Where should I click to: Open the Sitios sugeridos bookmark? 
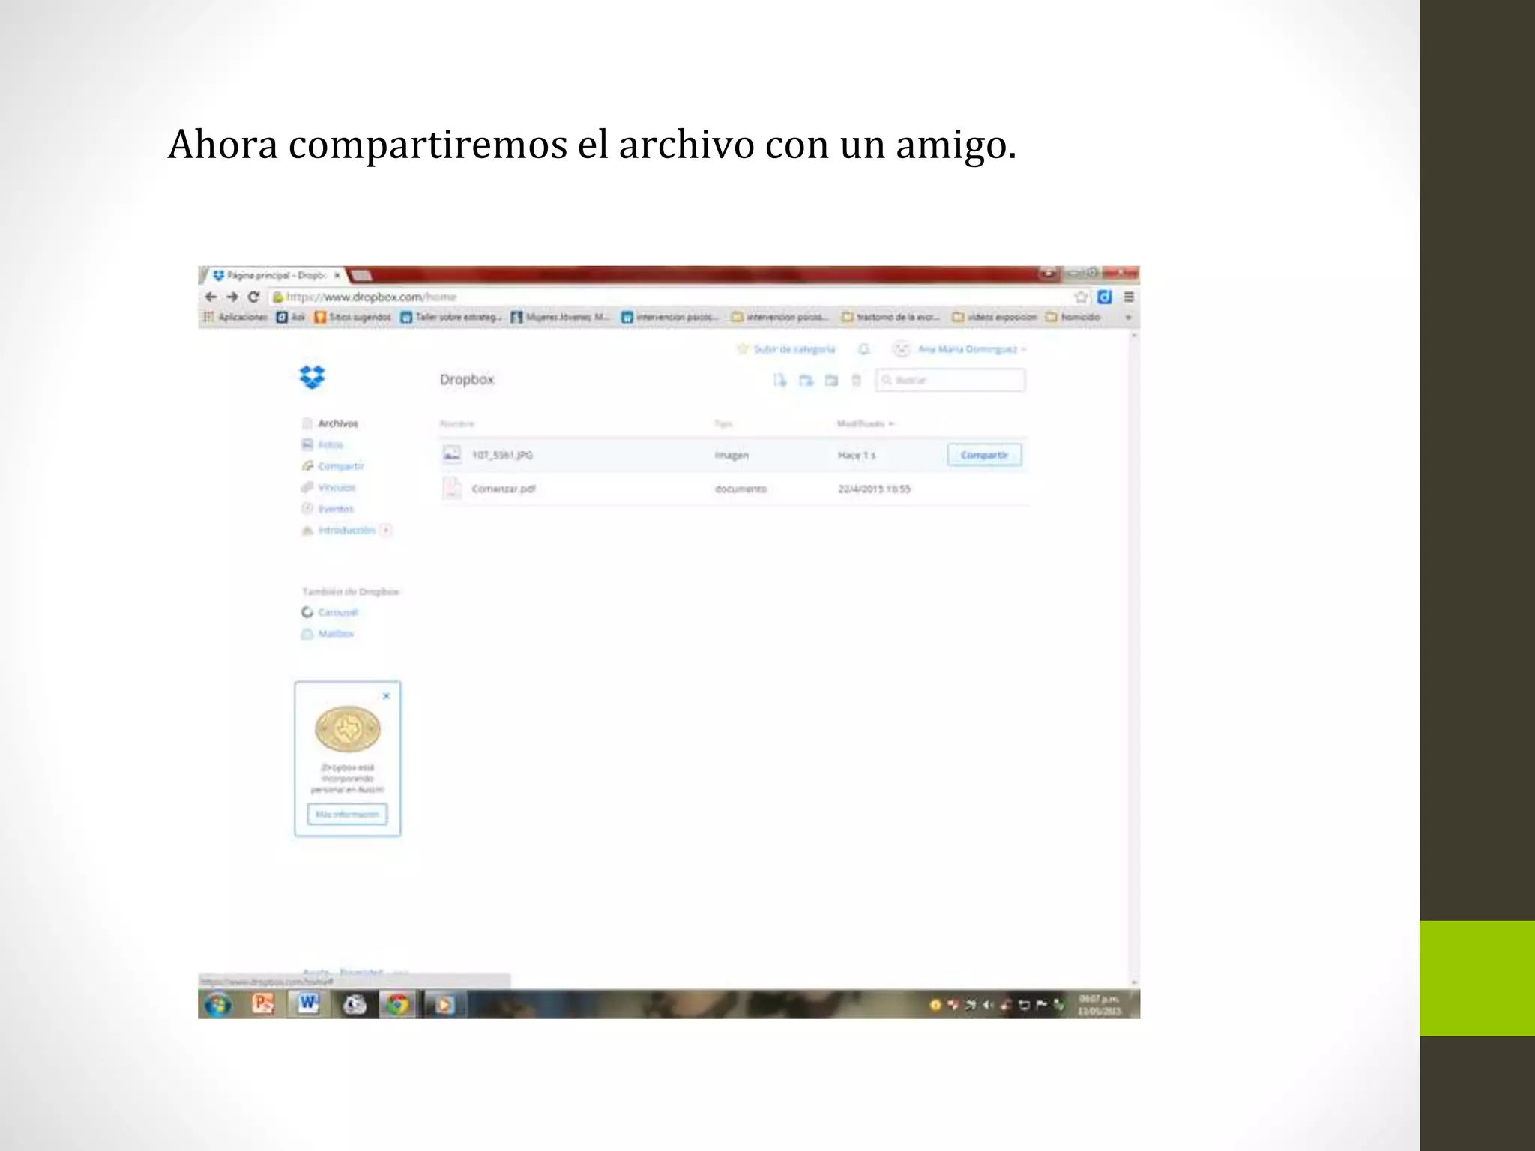point(353,318)
